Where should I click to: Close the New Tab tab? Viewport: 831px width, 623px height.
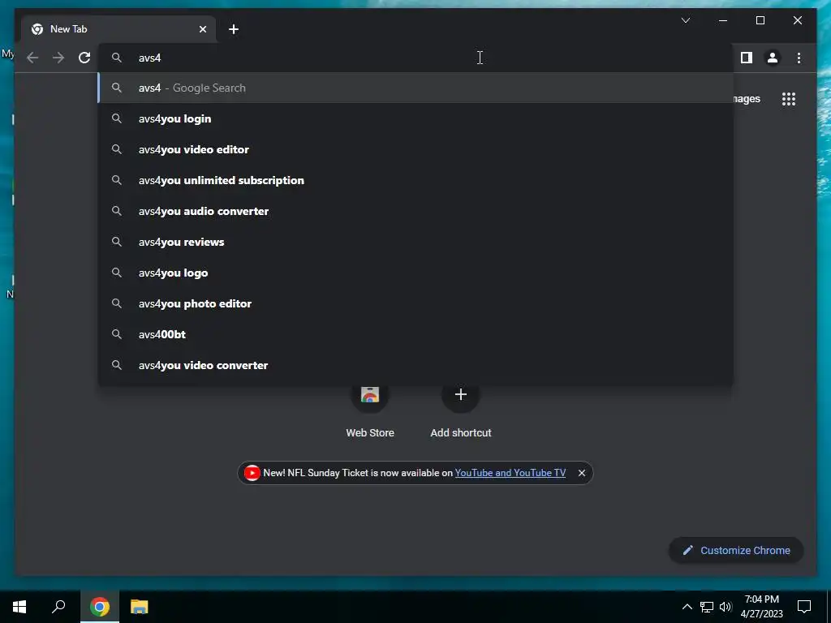pyautogui.click(x=202, y=29)
